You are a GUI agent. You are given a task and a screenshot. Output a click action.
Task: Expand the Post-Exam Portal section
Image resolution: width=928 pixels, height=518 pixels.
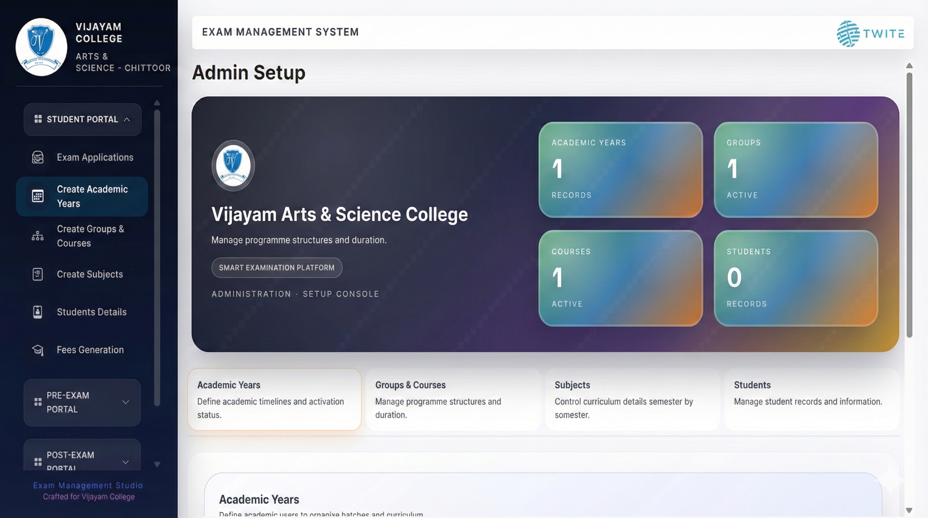pos(125,462)
